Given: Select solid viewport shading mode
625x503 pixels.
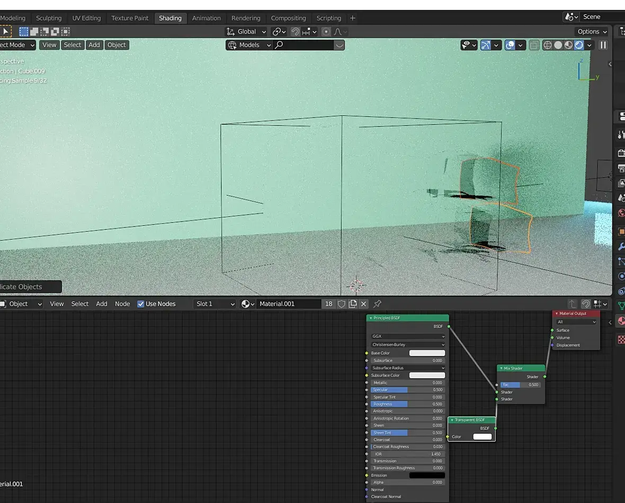Looking at the screenshot, I should (558, 45).
